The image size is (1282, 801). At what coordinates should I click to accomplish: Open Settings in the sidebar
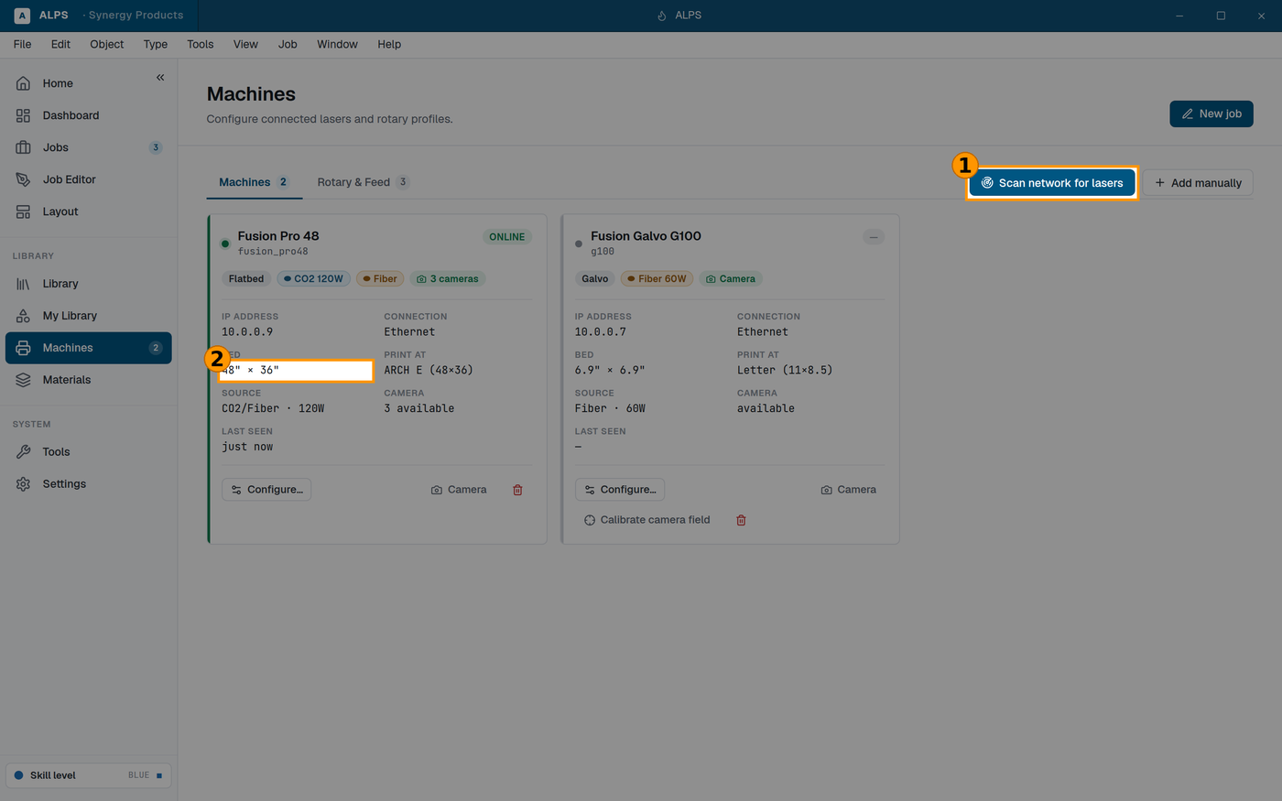coord(89,484)
